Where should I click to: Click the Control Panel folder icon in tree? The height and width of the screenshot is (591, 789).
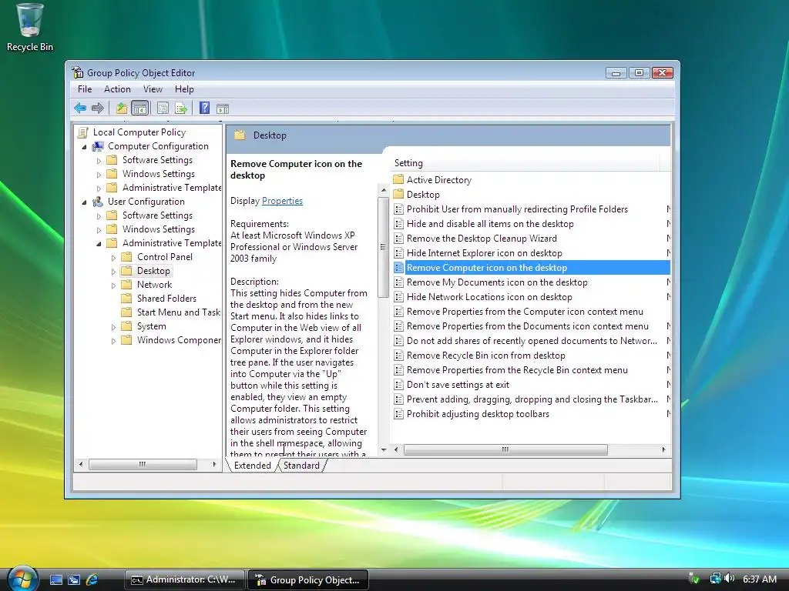pyautogui.click(x=127, y=257)
